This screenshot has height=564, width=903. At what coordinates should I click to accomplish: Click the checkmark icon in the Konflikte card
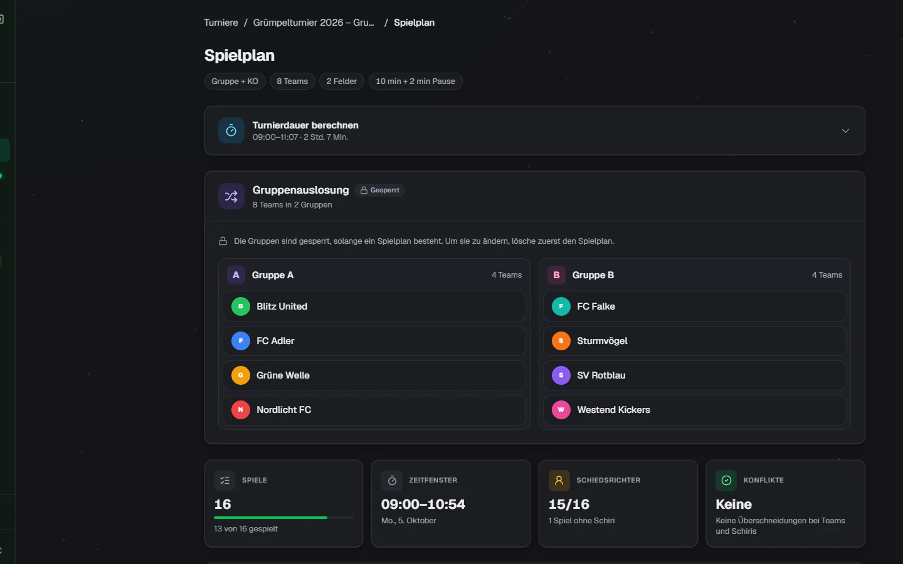click(726, 481)
